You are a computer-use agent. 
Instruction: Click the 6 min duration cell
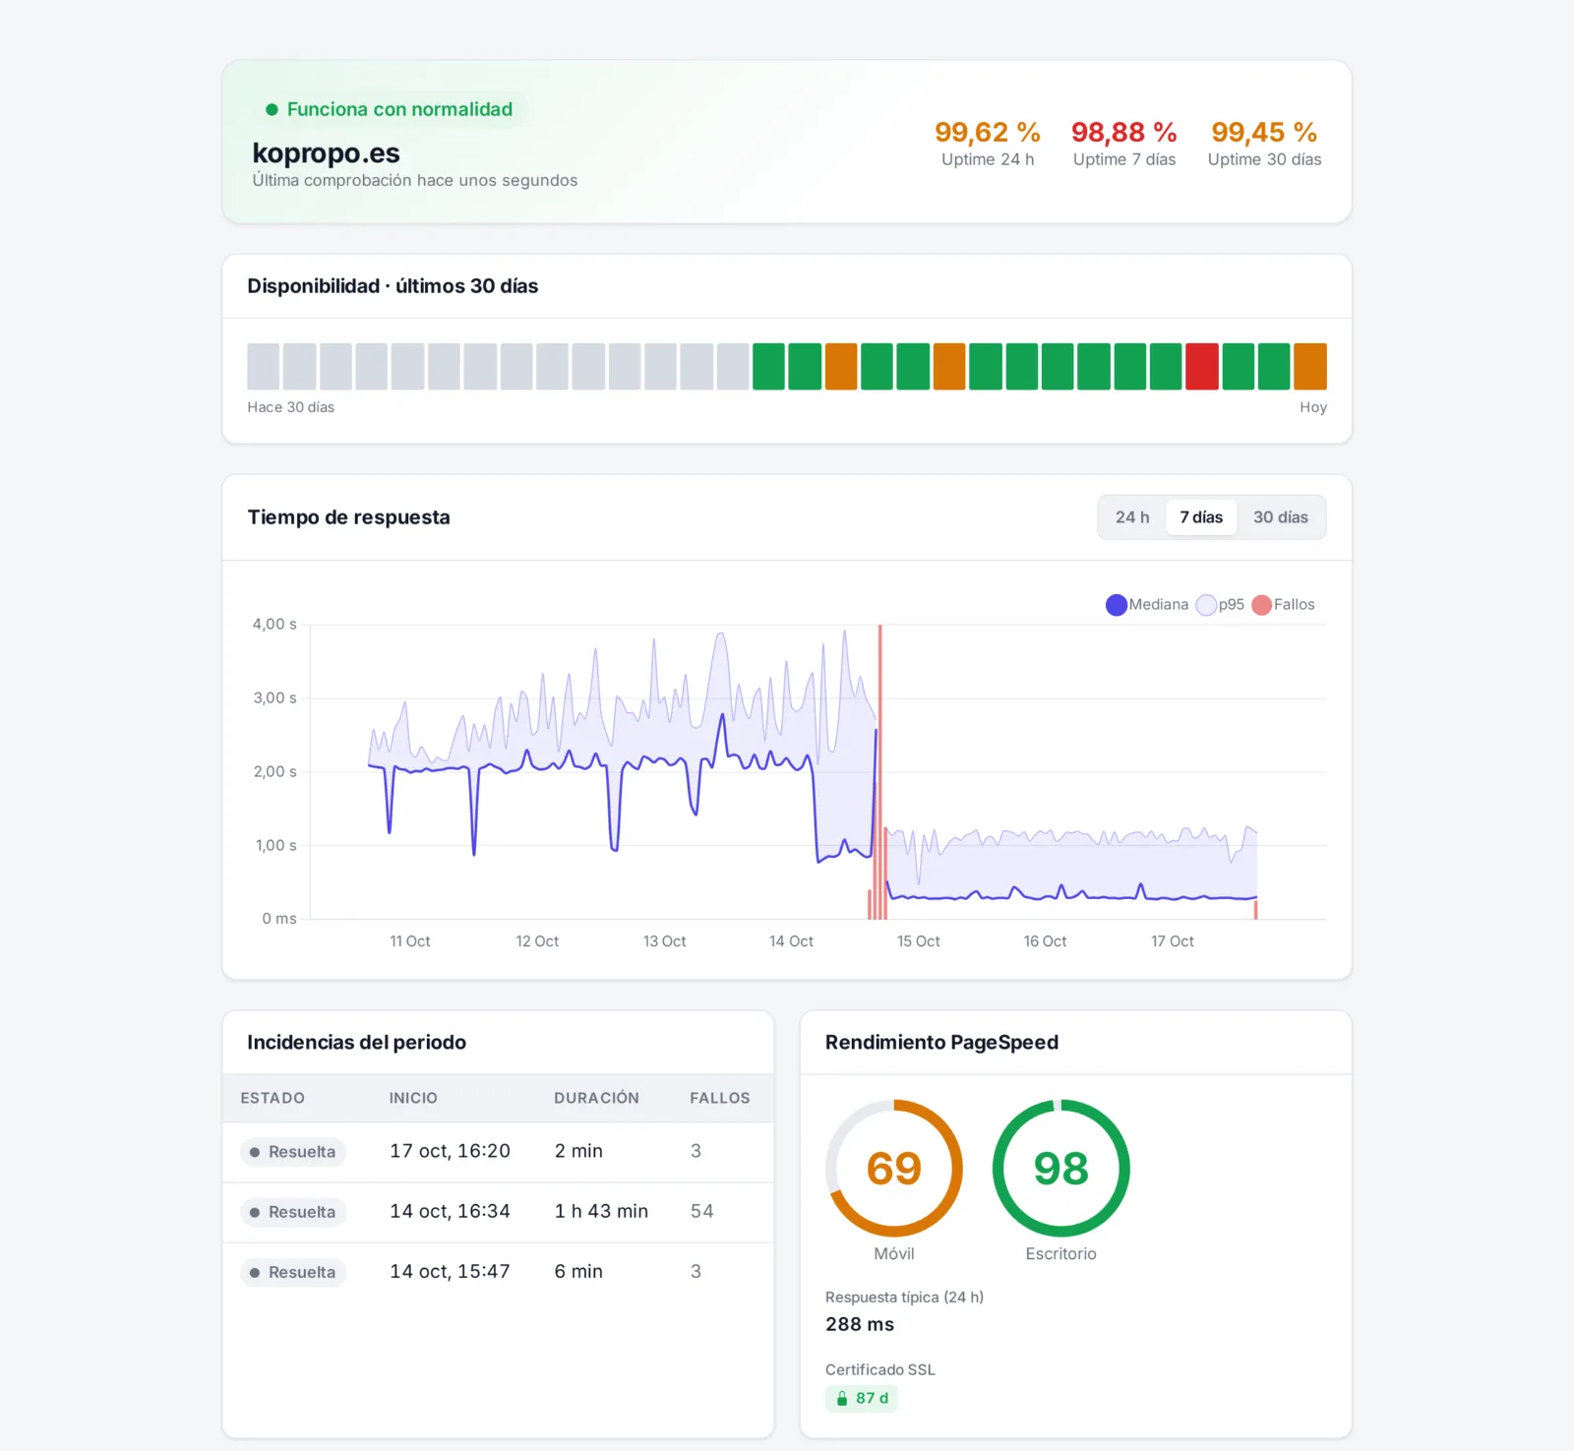pyautogui.click(x=578, y=1272)
